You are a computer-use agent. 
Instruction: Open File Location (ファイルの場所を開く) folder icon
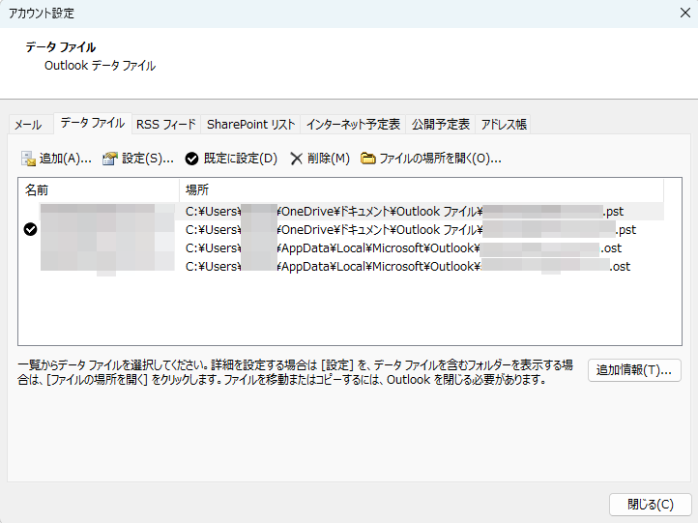click(367, 159)
